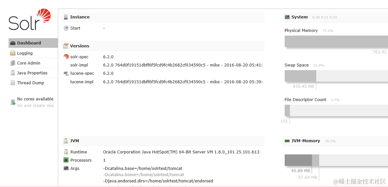
Task: Click the Start clock icon
Action: coord(66,28)
